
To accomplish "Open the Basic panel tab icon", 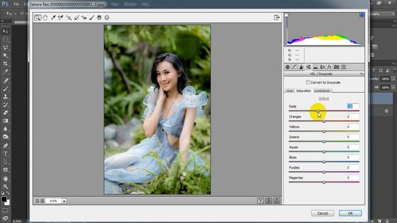I will [x=287, y=67].
